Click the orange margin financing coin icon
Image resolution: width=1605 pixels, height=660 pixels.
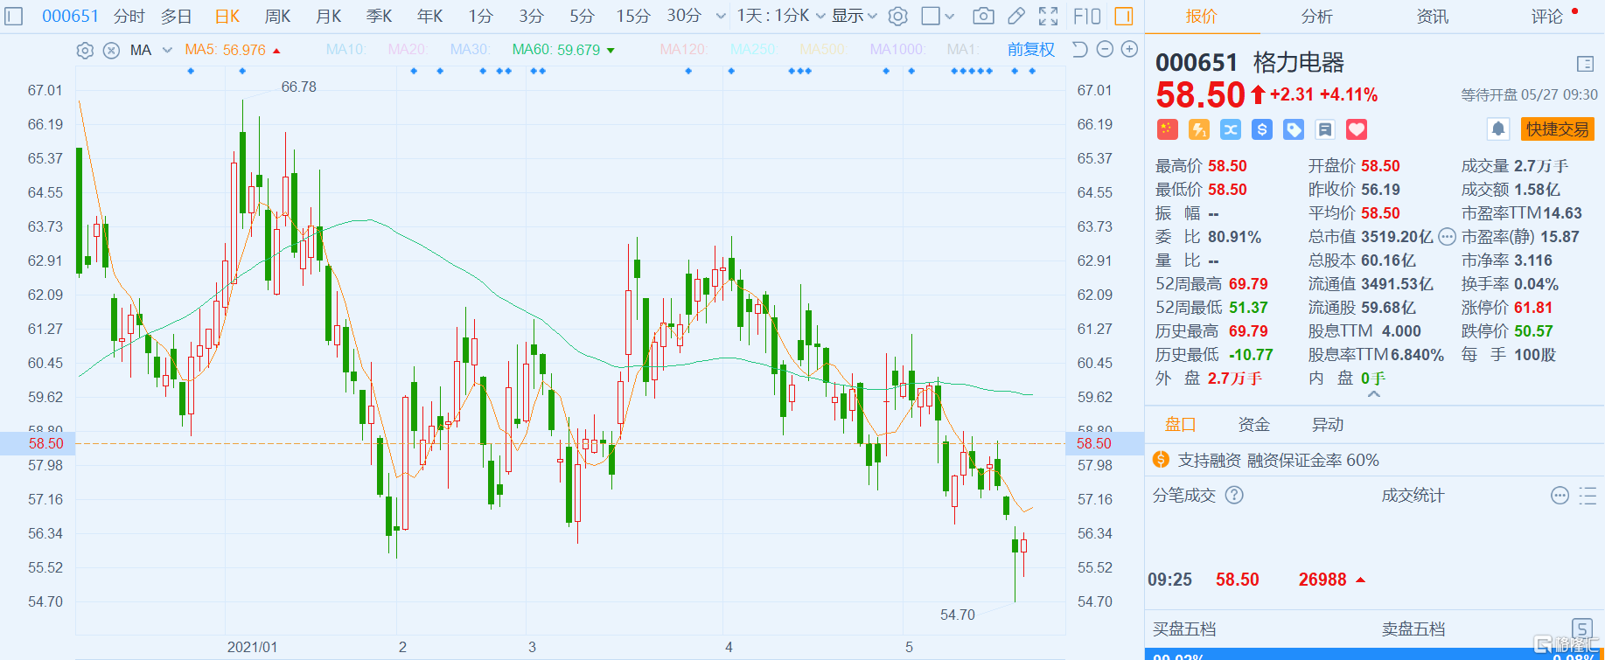coord(1162,460)
